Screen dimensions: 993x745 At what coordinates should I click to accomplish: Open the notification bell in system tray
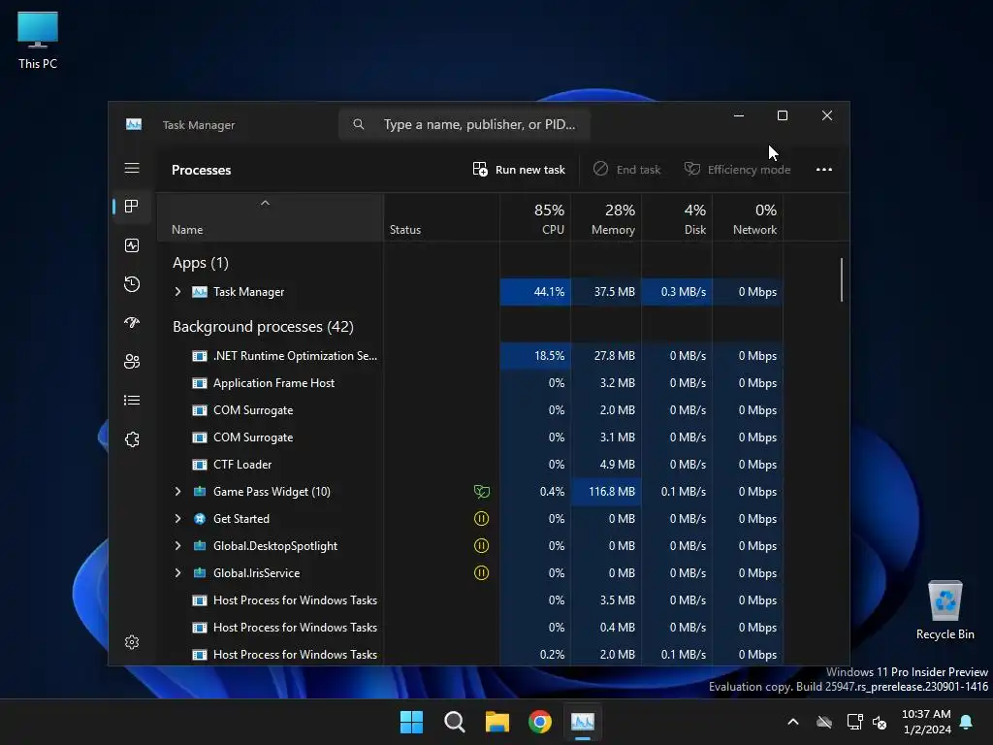[967, 722]
